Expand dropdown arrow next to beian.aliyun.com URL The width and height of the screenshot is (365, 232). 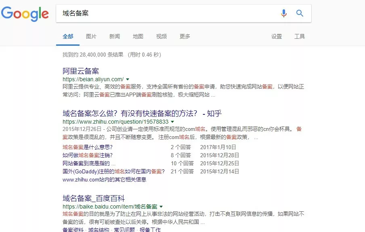(x=128, y=80)
